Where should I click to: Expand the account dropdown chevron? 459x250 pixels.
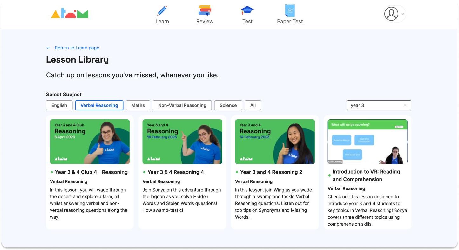[x=402, y=14]
